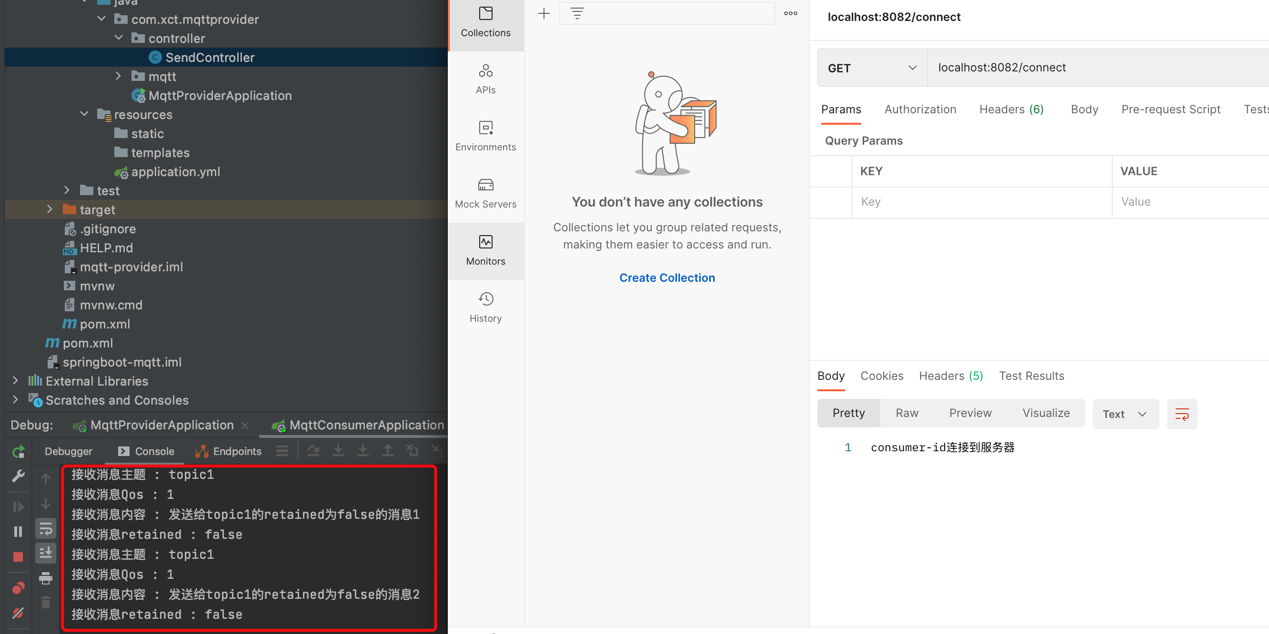Viewport: 1269px width, 634px height.
Task: Expand External Libraries in project tree
Action: (15, 380)
